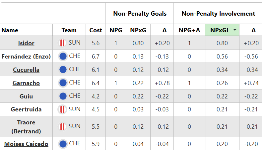267x150 pixels.
Task: Open Garnacho player page
Action: click(26, 83)
